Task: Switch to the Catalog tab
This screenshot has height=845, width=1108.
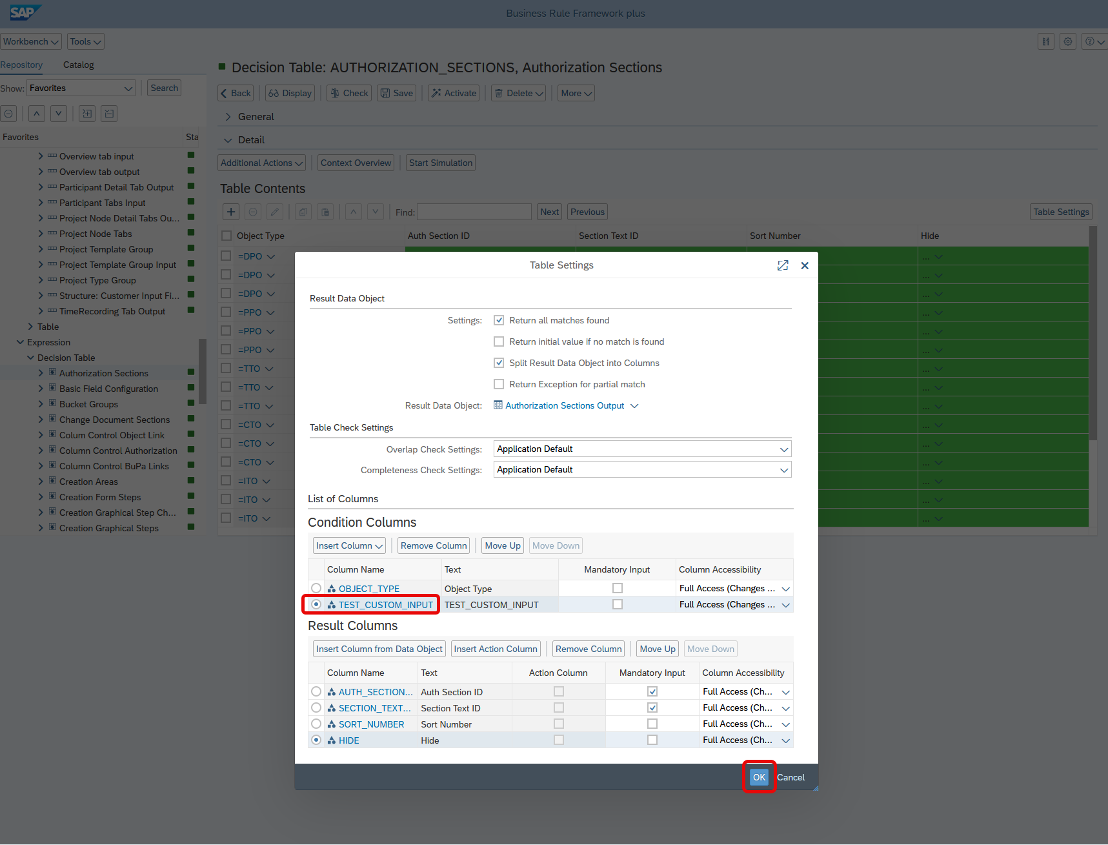Action: click(x=78, y=65)
